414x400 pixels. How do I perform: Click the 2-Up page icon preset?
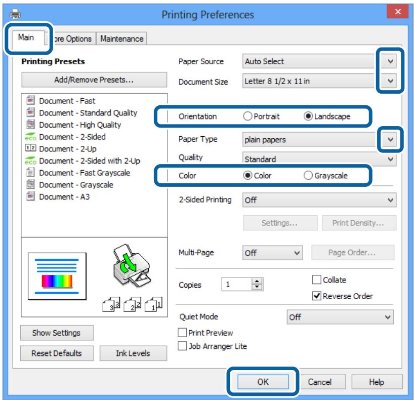pos(30,148)
